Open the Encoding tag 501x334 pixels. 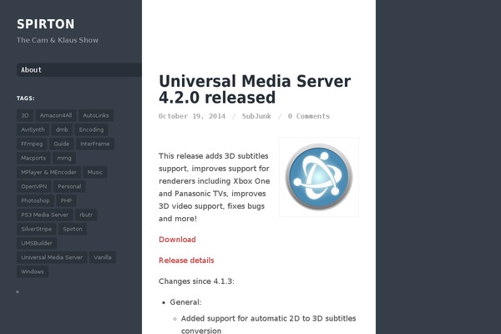tap(91, 129)
